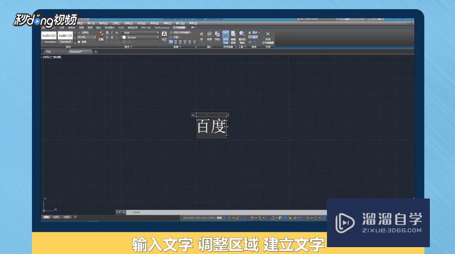455x254 pixels.
Task: Open the Justification 对正 tool
Action: tap(164, 35)
